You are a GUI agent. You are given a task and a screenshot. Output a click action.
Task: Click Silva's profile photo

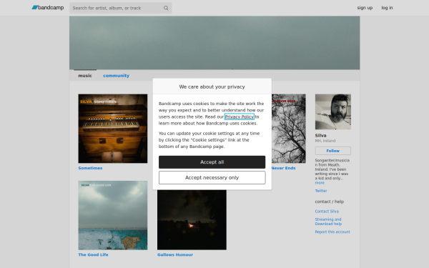point(333,112)
